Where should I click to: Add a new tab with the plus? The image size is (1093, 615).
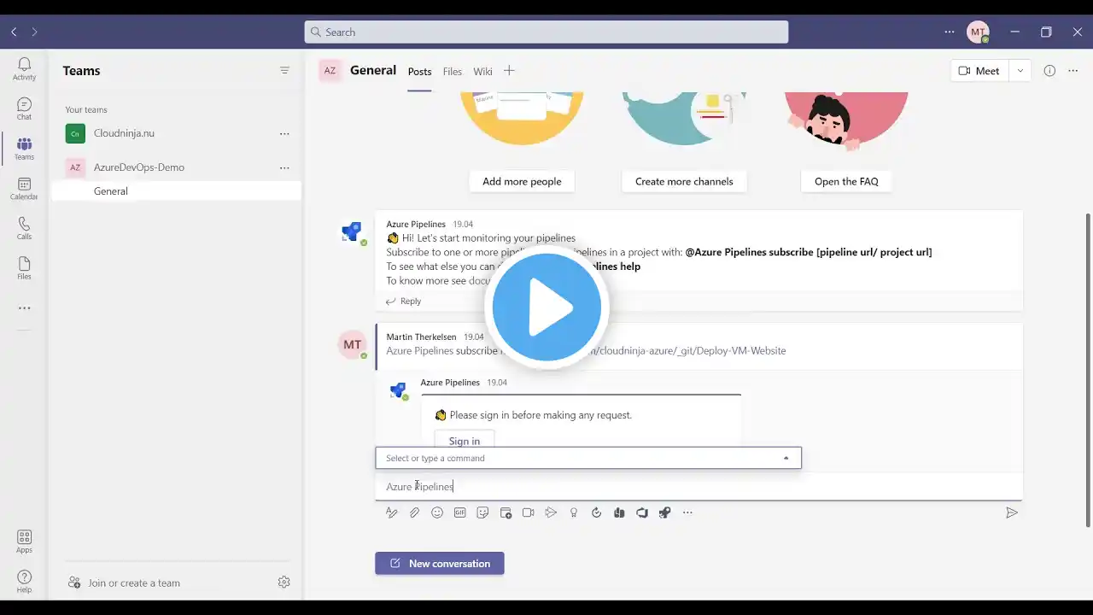pyautogui.click(x=509, y=71)
